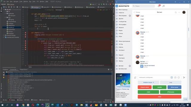Toggle breakpoint on the 'for event in' line
The image size is (191, 107).
(x=25, y=41)
